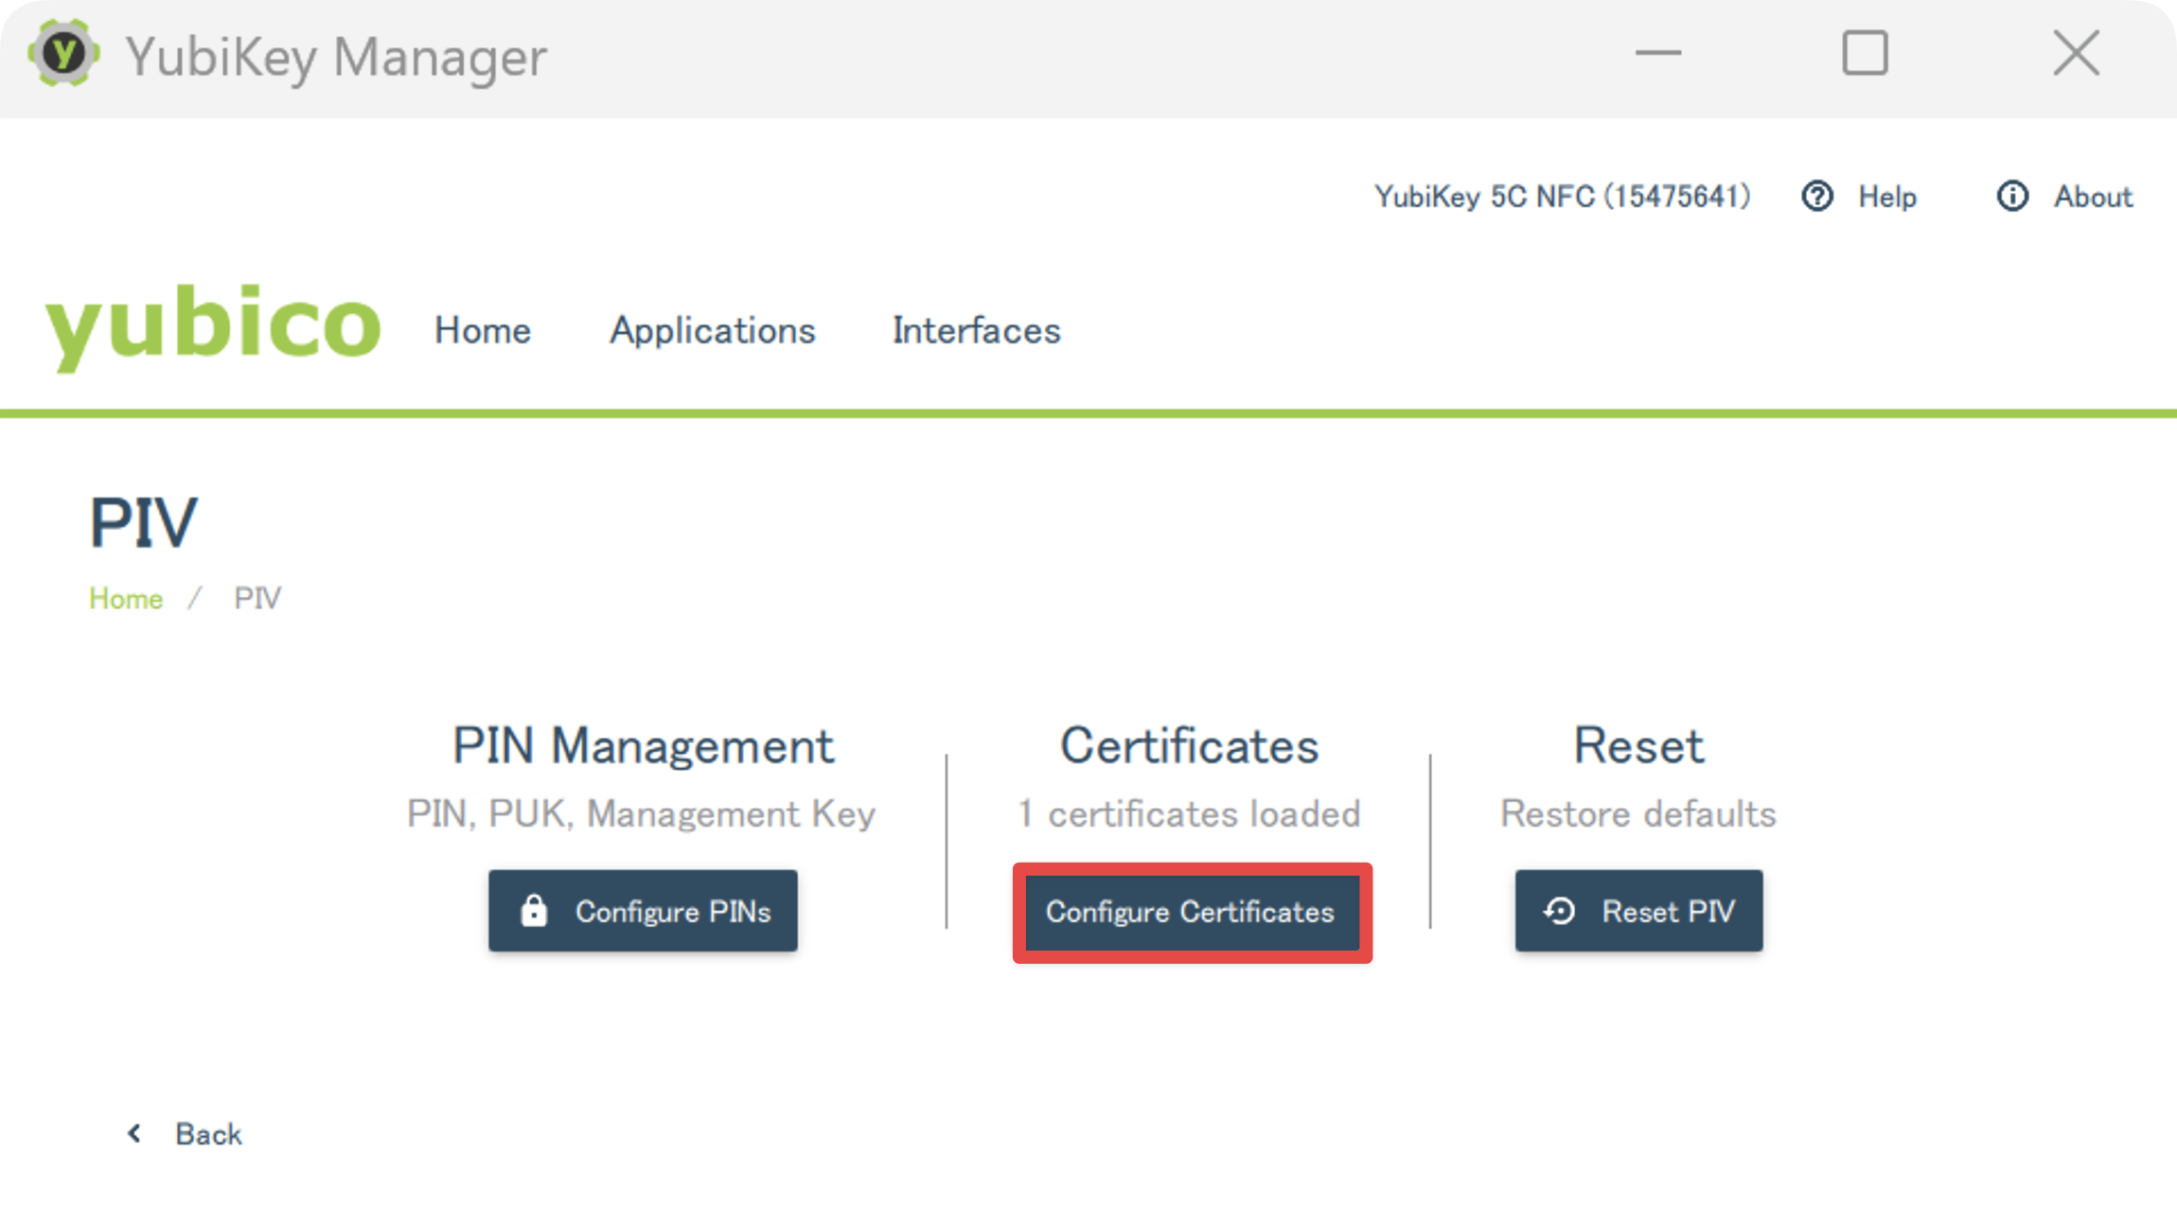Click the PIV breadcrumb text
This screenshot has width=2177, height=1224.
[x=257, y=598]
